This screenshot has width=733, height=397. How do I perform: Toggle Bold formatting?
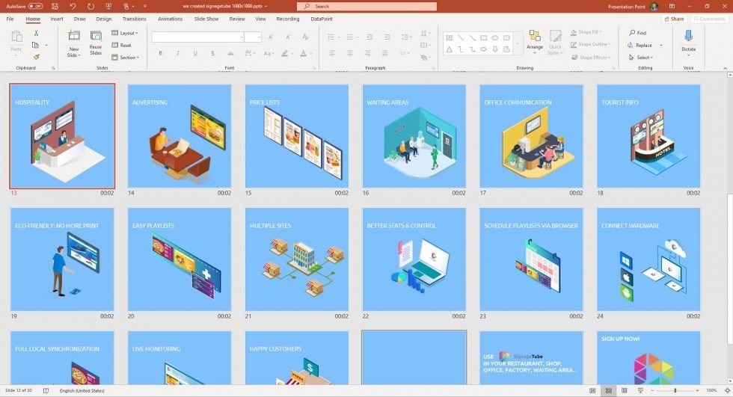[x=160, y=53]
